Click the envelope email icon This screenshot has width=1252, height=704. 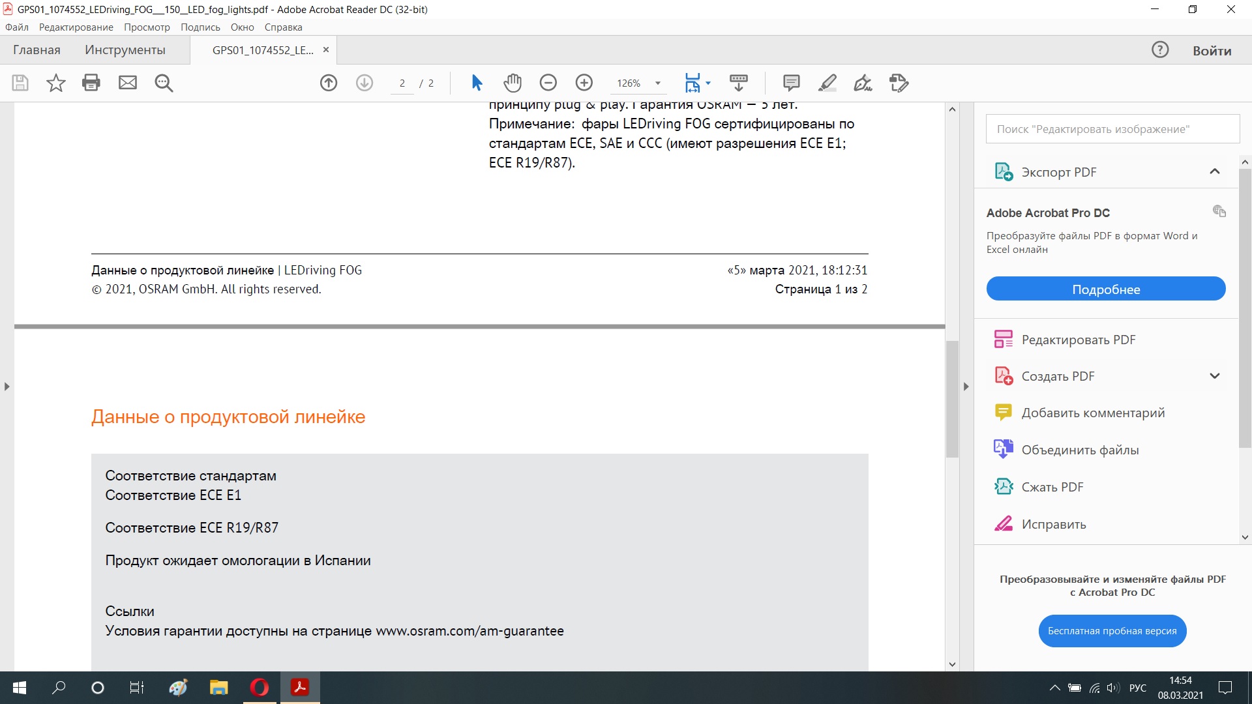click(128, 83)
